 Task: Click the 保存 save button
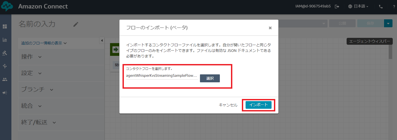[x=370, y=23]
